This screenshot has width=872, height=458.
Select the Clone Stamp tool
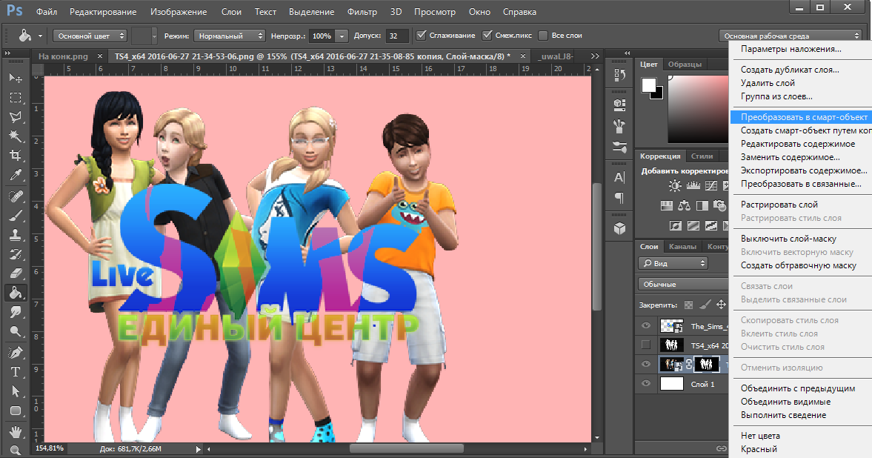pos(16,235)
